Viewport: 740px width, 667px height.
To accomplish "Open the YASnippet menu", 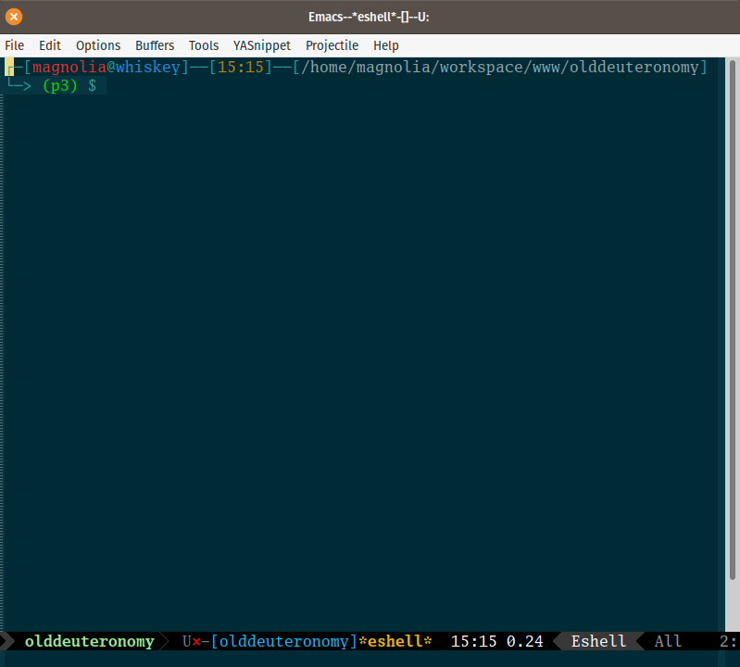I will click(262, 45).
